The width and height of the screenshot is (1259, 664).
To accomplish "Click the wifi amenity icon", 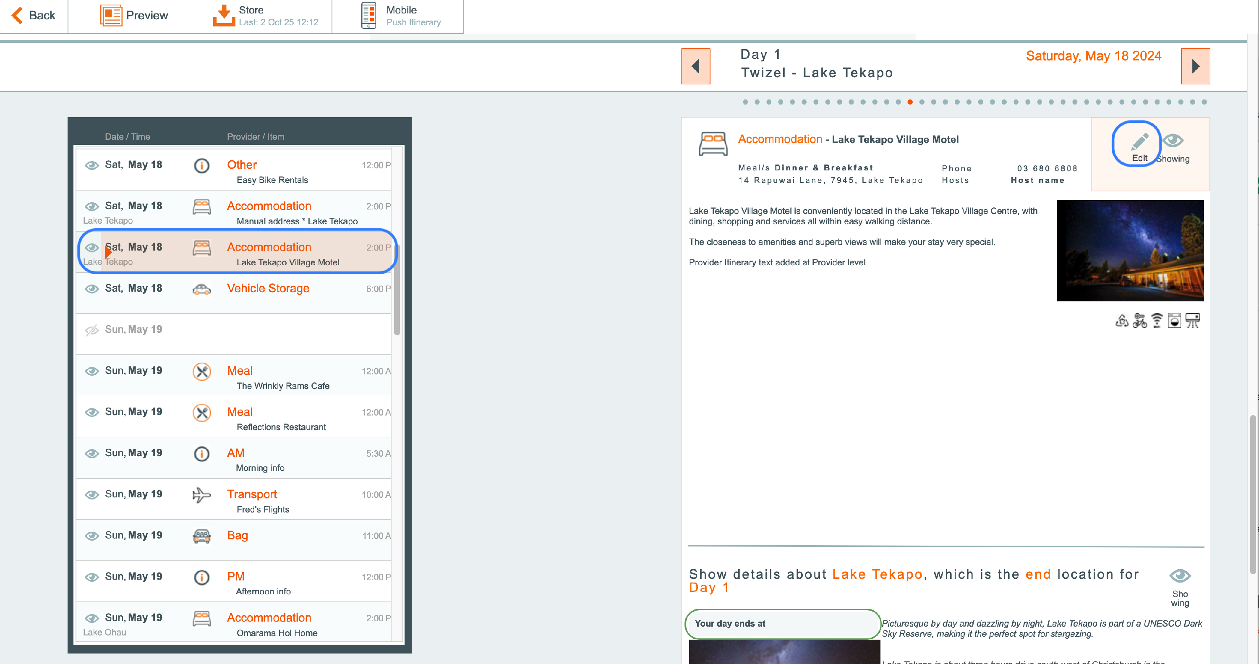I will 1157,320.
